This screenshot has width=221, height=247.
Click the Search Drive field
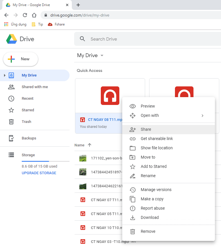[x=147, y=39]
